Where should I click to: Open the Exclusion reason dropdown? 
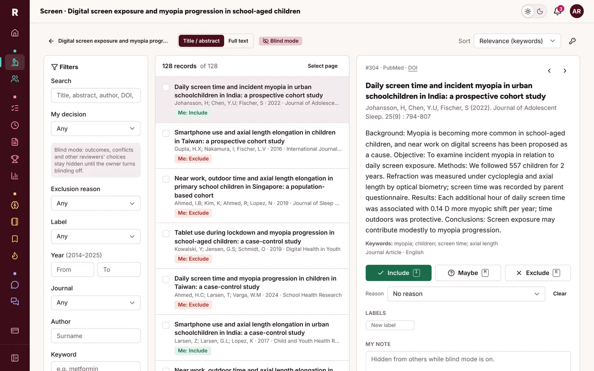coord(96,203)
